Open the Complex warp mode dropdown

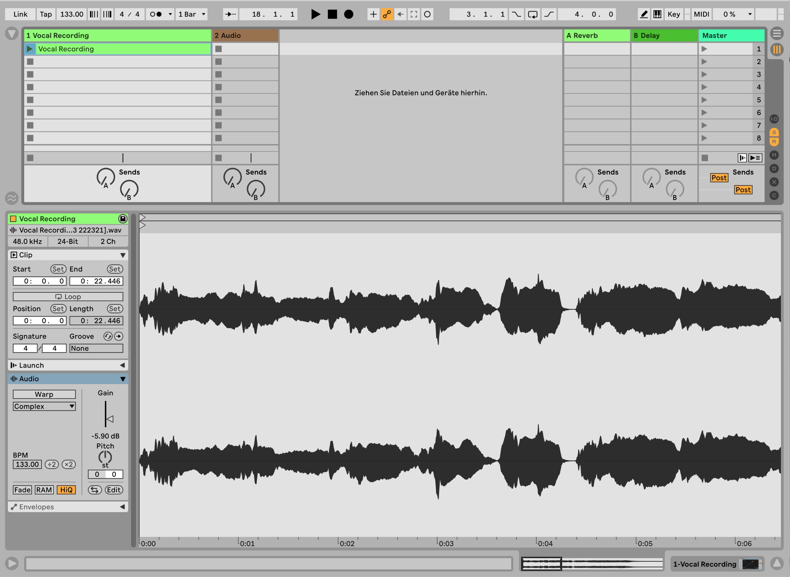pos(44,406)
